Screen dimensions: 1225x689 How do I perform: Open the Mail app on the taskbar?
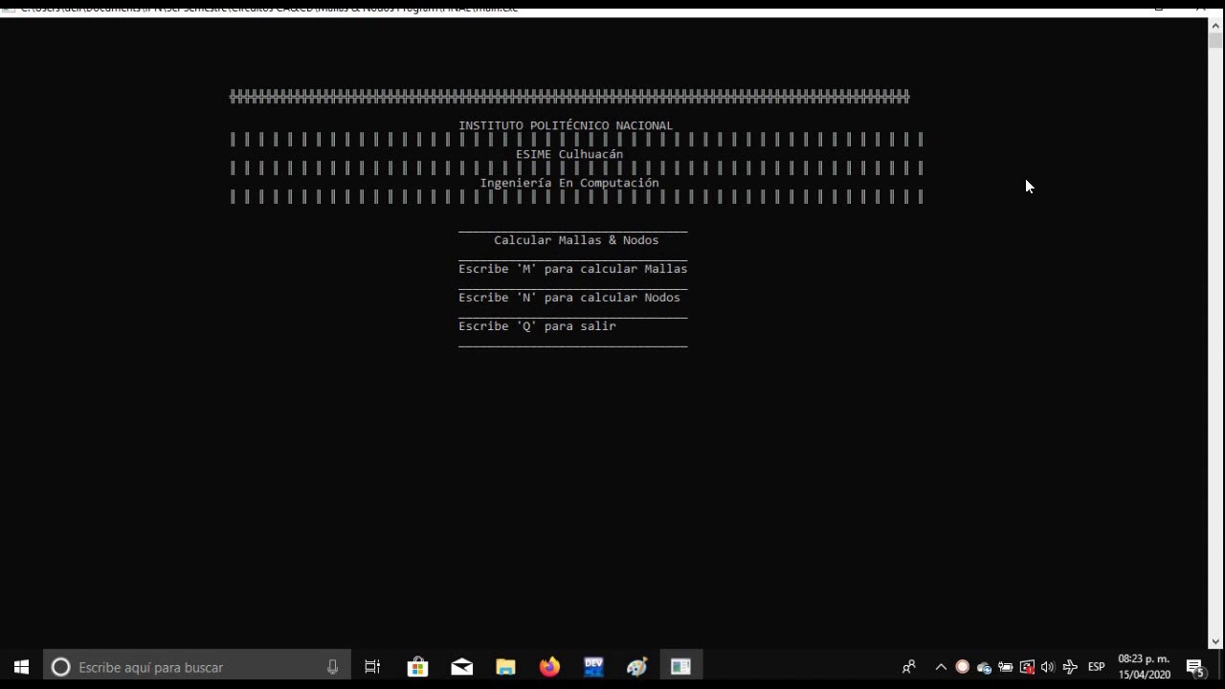(461, 667)
